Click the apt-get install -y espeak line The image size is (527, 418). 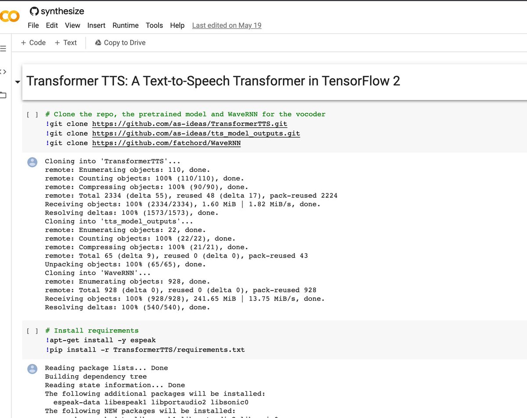[x=100, y=340]
